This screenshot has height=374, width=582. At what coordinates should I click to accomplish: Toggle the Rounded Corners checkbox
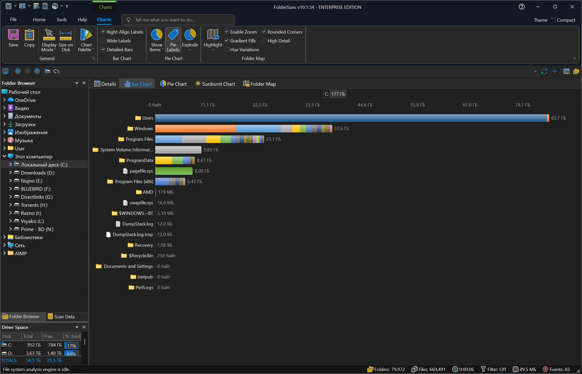click(264, 32)
